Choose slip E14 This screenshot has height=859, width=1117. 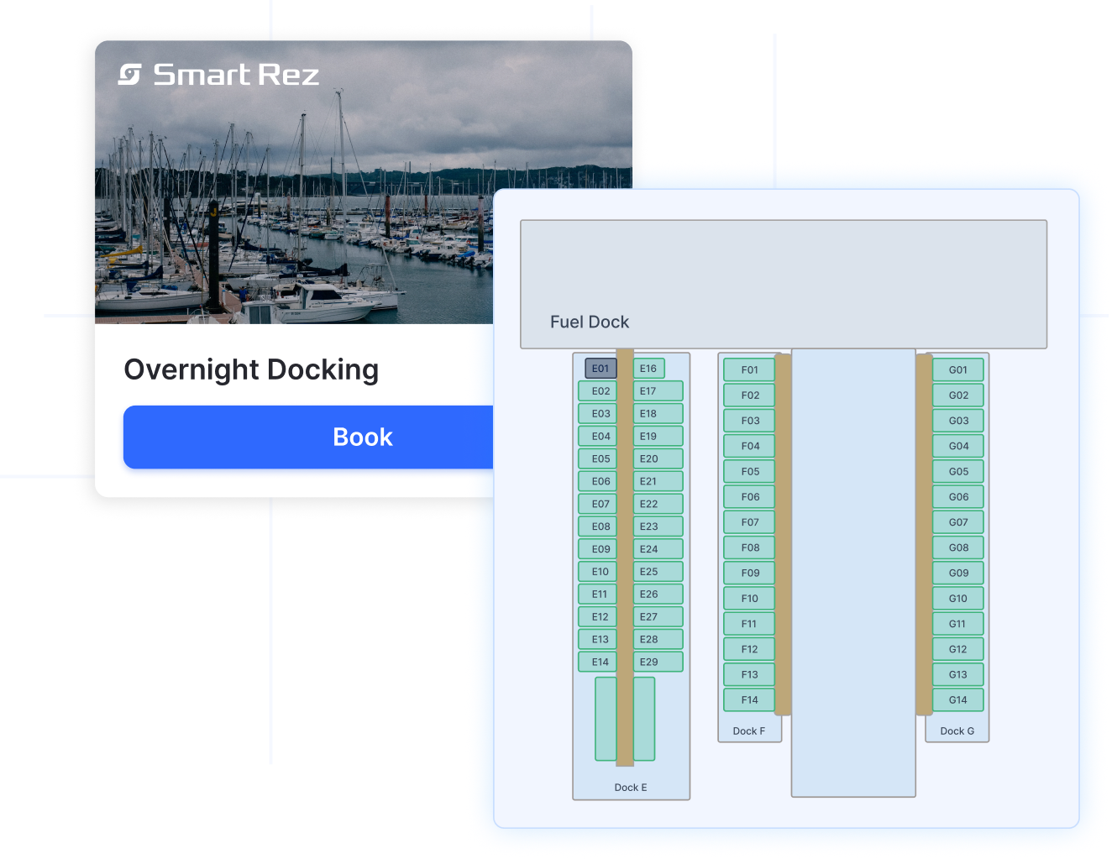click(597, 663)
